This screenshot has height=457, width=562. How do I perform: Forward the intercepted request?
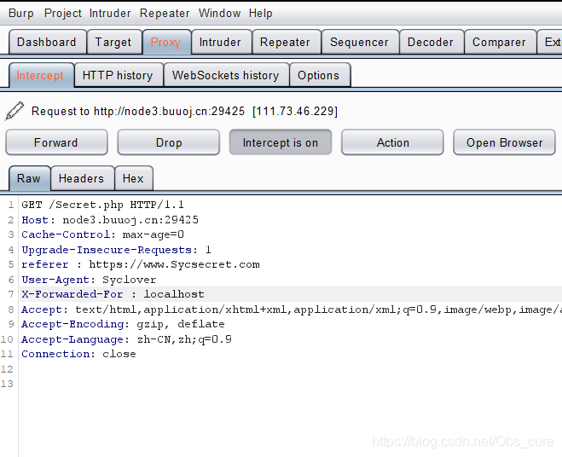(x=56, y=142)
